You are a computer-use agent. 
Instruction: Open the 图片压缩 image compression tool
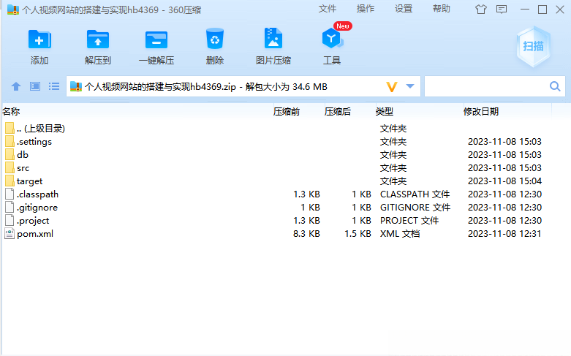[273, 38]
